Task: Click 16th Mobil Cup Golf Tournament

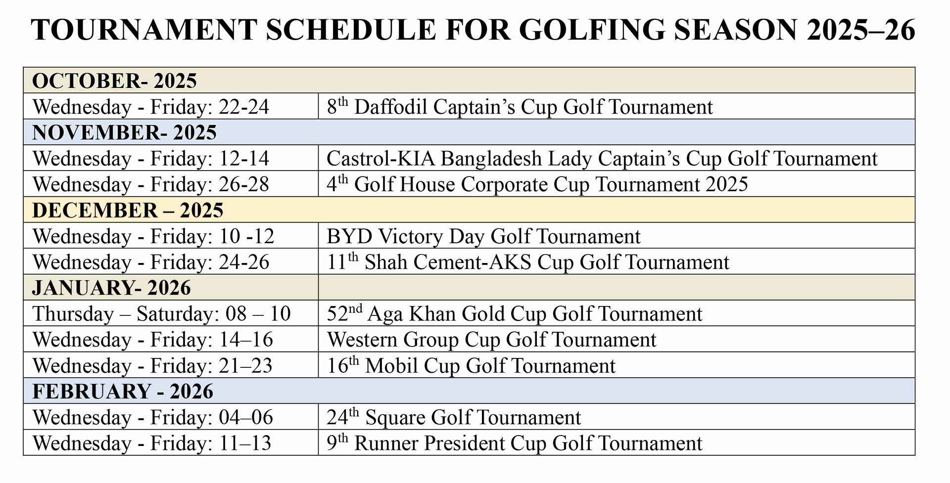Action: coord(471,366)
